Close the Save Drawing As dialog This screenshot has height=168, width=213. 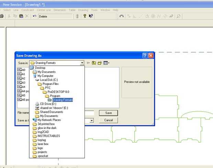coord(151,56)
